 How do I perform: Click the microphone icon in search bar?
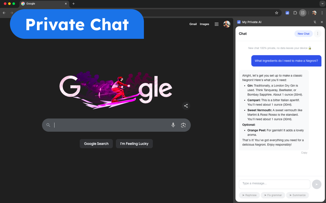173,125
